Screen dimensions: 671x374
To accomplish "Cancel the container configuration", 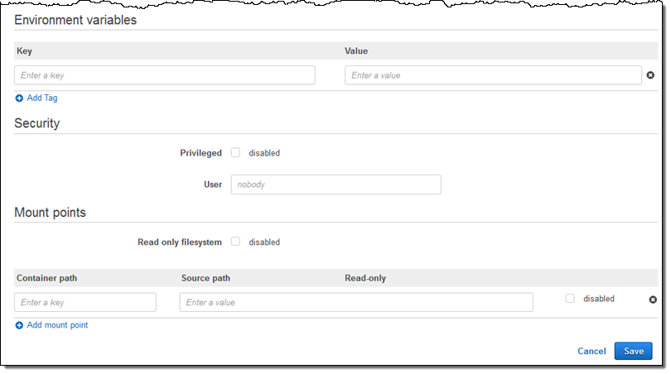I will (591, 351).
